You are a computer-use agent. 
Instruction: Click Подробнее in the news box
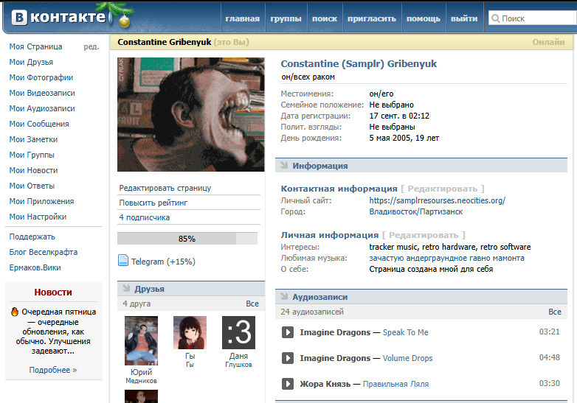(53, 370)
